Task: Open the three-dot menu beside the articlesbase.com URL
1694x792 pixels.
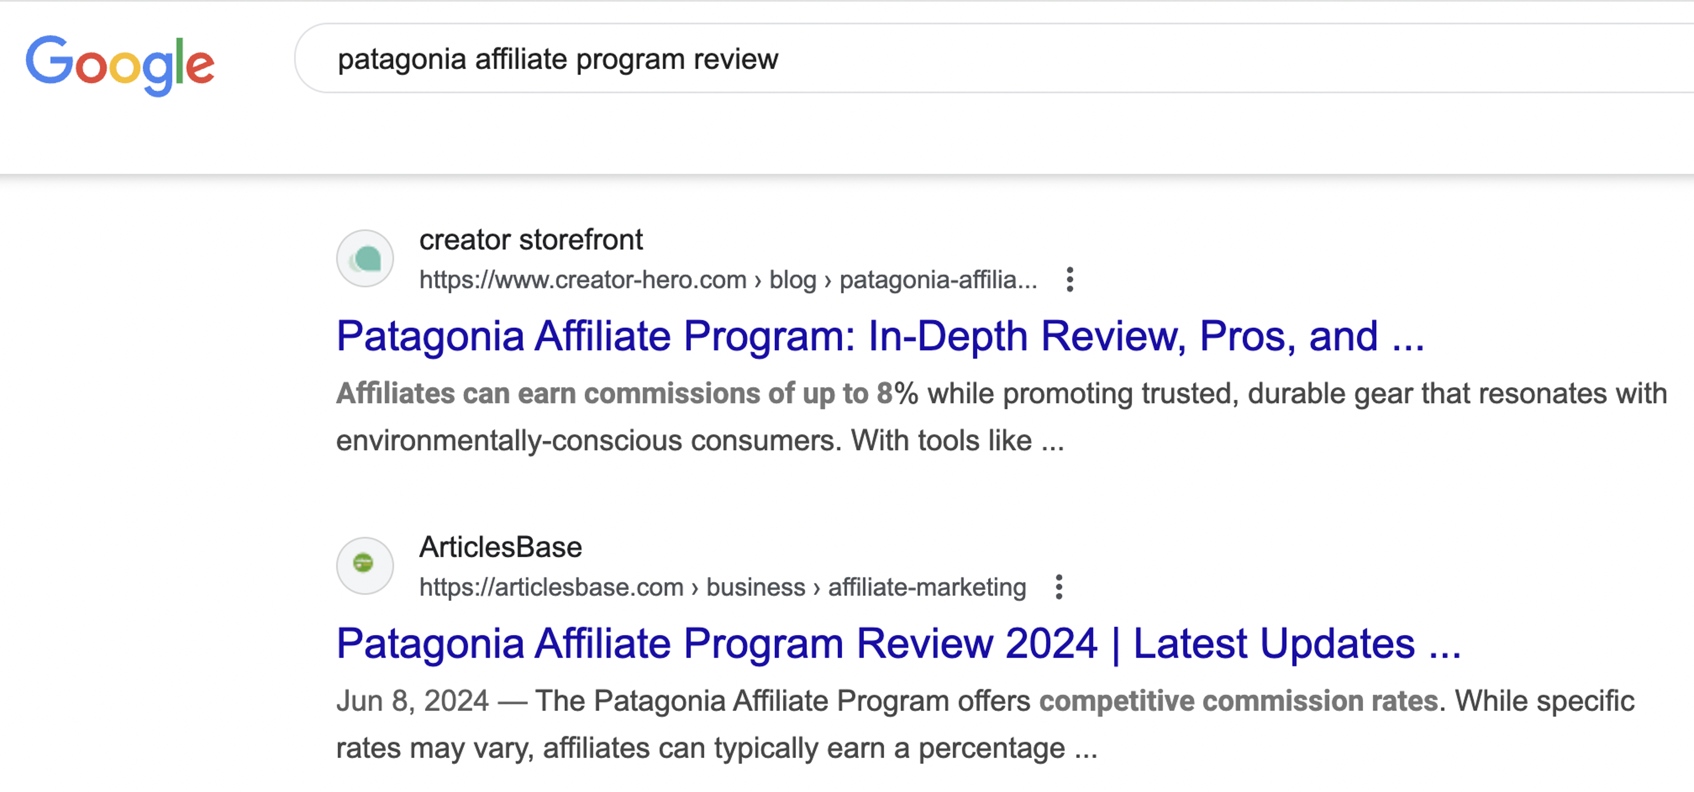Action: click(x=1059, y=587)
